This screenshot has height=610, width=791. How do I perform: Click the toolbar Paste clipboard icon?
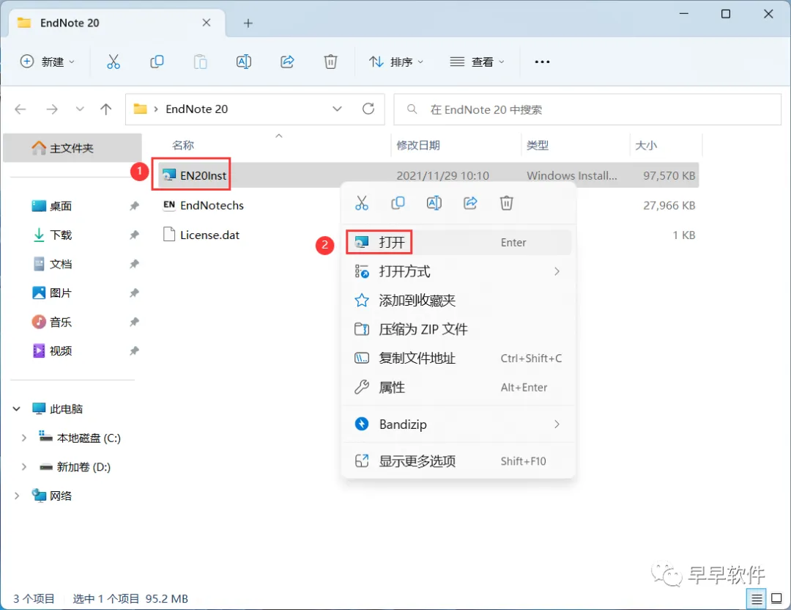coord(200,62)
